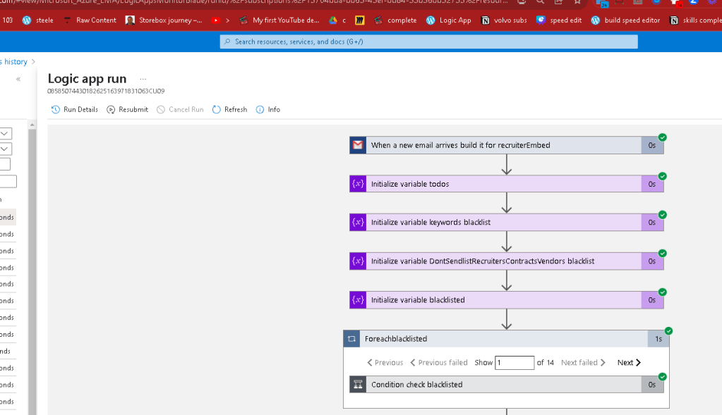Click the Info circle icon
The height and width of the screenshot is (415, 722).
tap(260, 109)
